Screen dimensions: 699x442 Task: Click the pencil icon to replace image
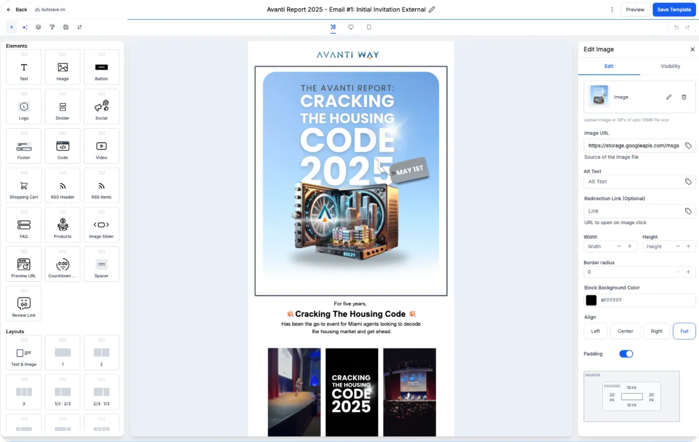669,97
